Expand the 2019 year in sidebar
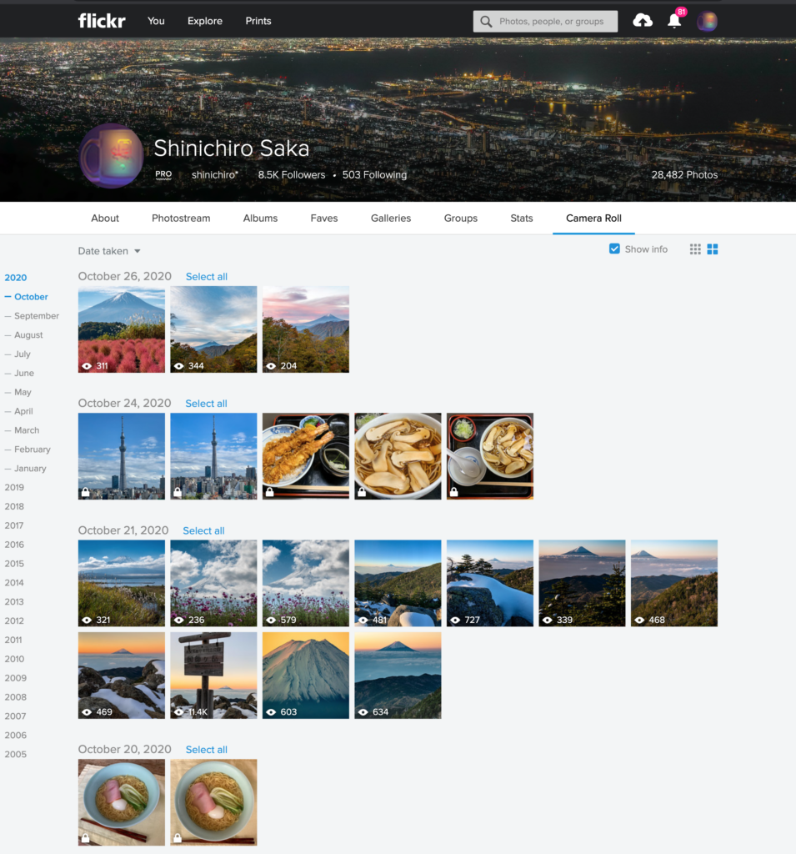The height and width of the screenshot is (854, 796). tap(14, 488)
